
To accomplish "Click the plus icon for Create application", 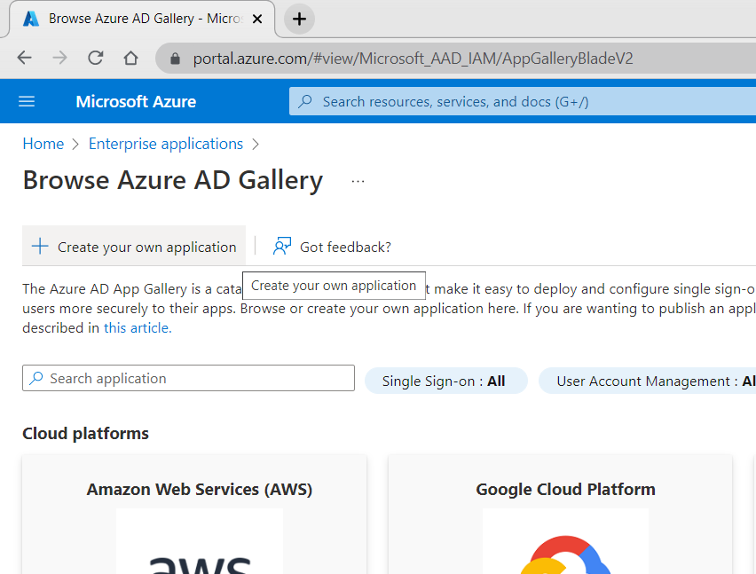I will tap(40, 246).
